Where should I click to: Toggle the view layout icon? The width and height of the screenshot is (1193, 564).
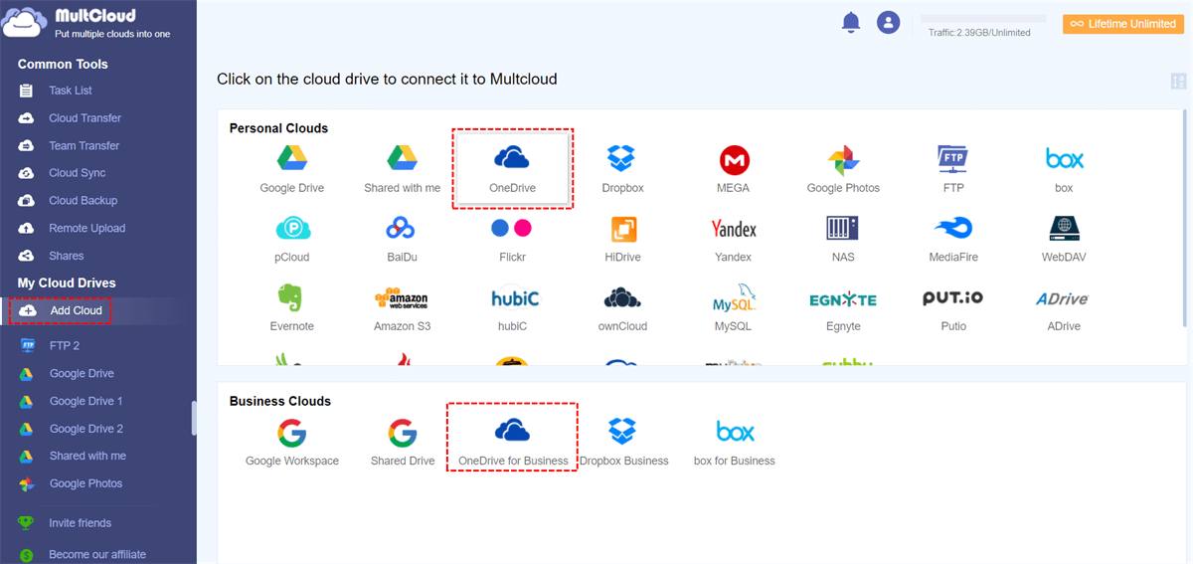point(1178,82)
